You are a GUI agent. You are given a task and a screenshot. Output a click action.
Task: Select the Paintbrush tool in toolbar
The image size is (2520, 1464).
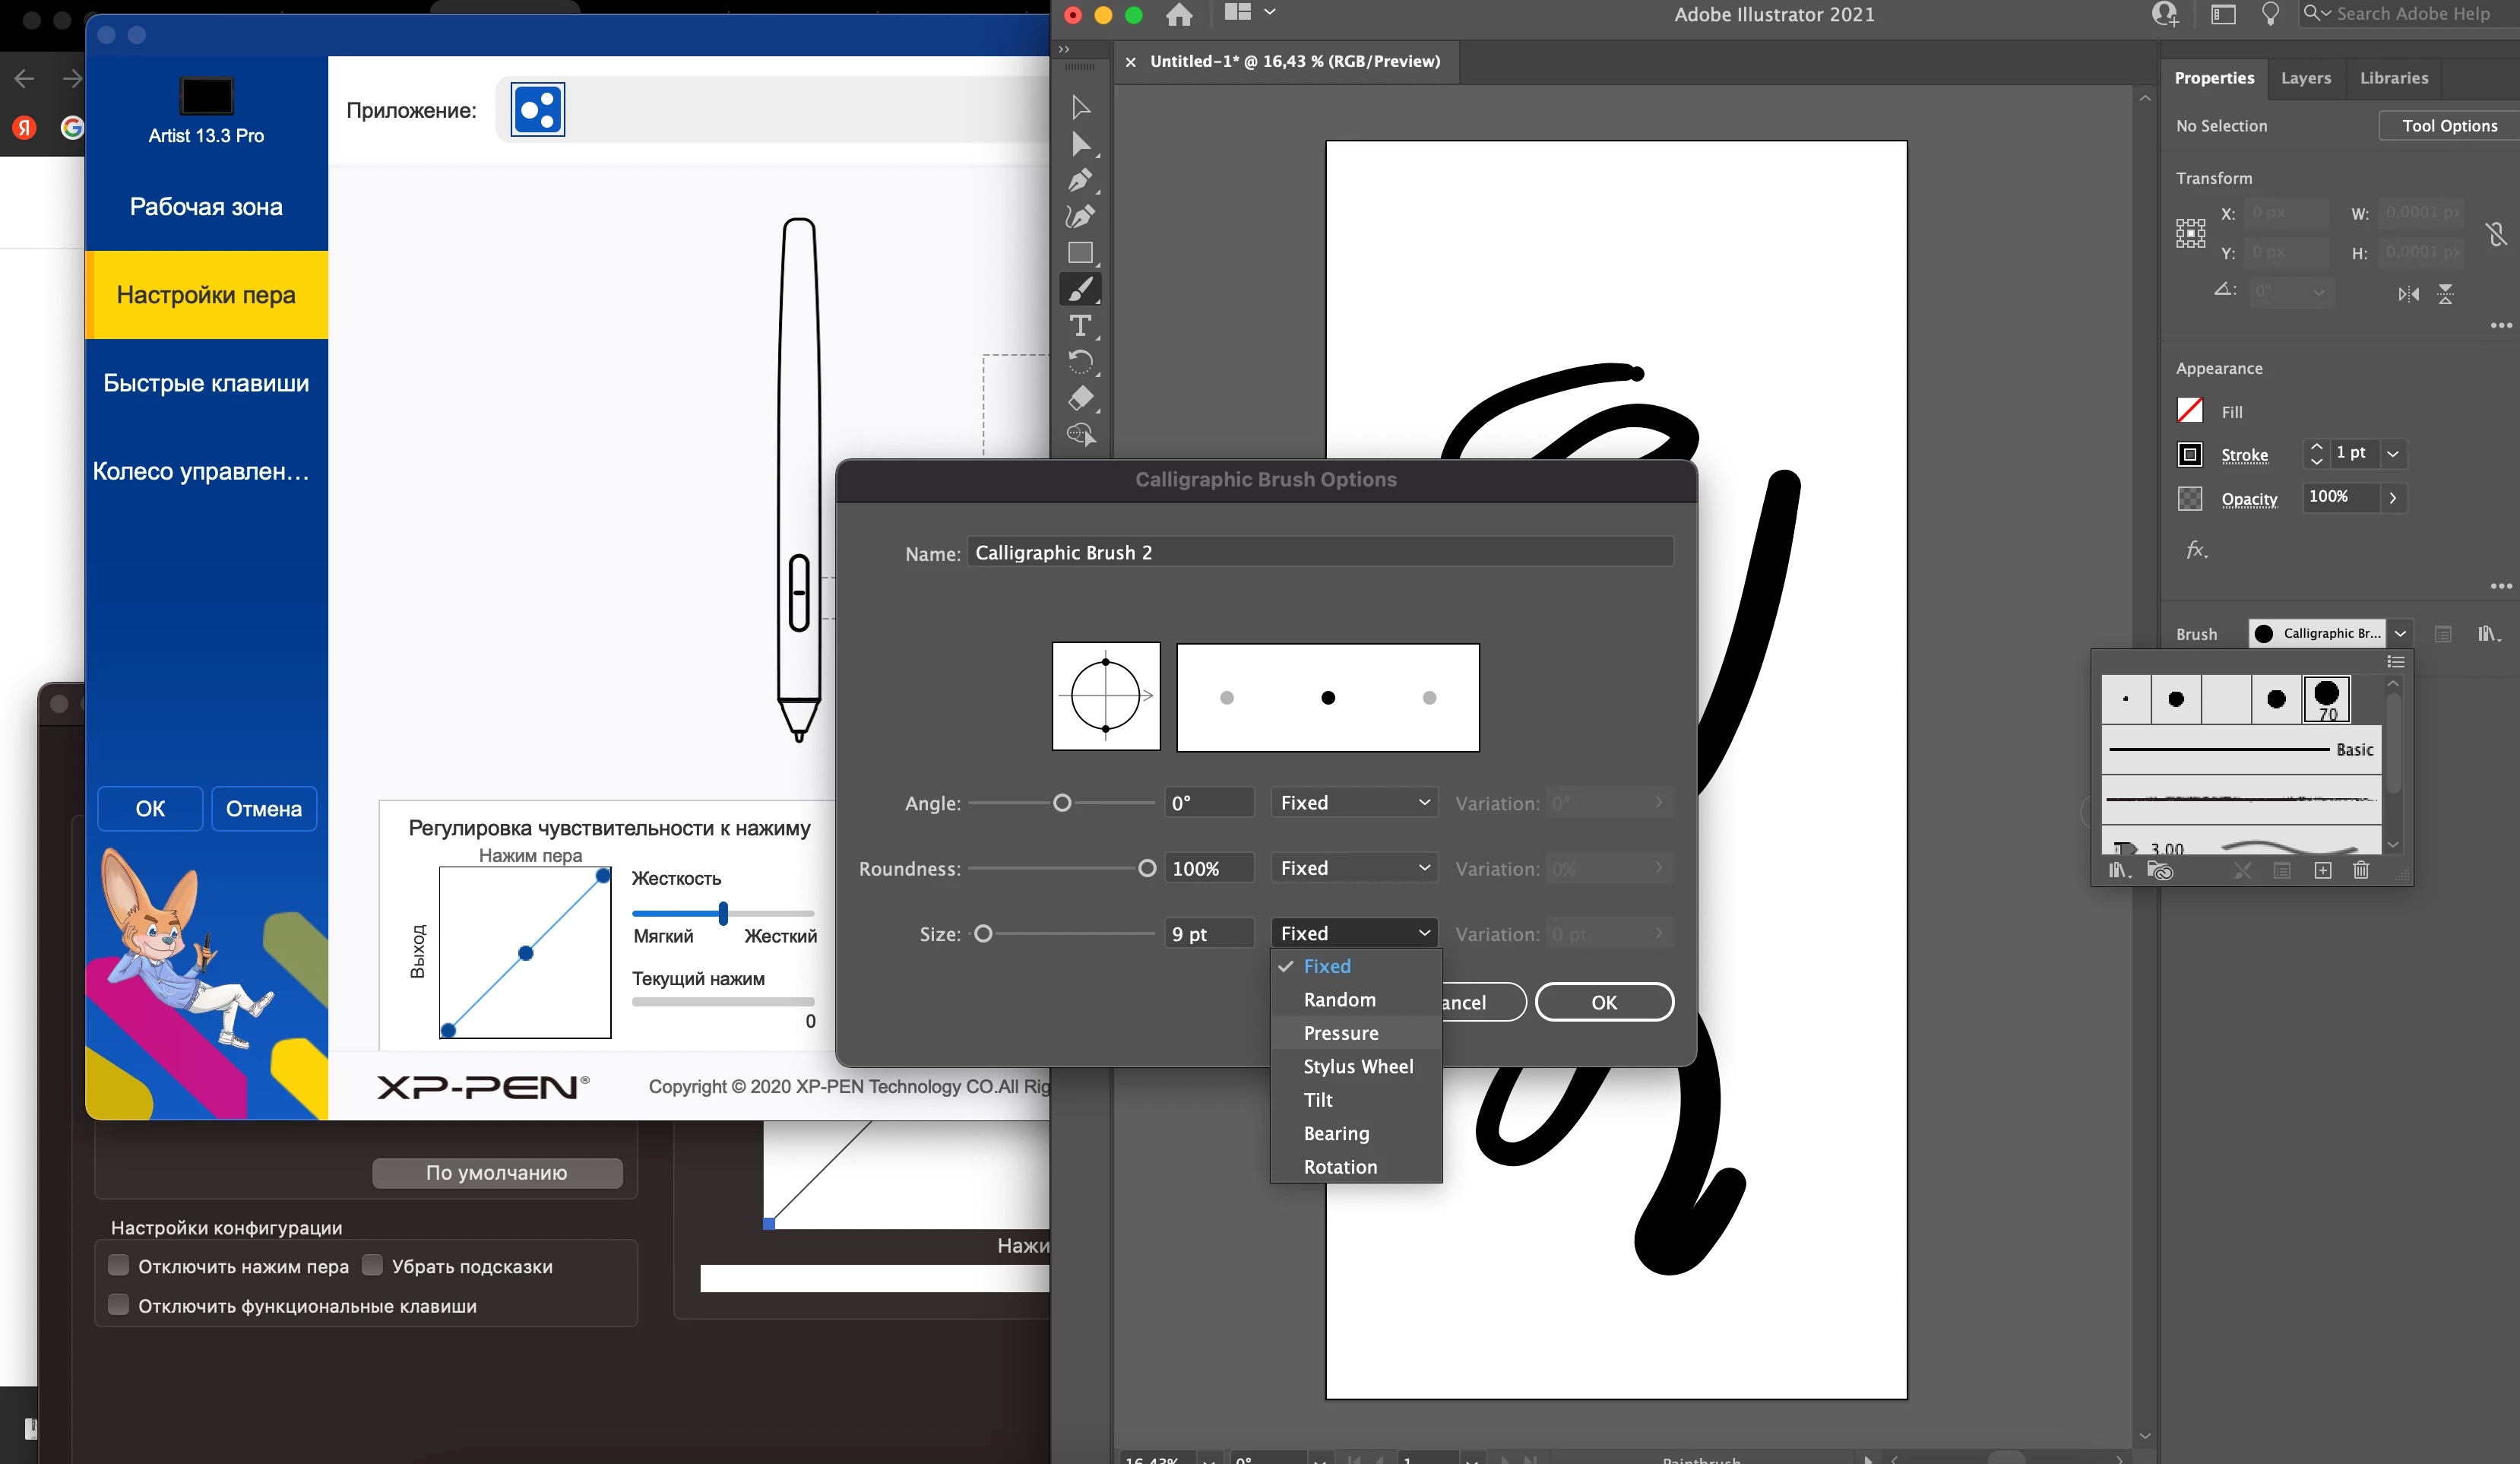tap(1080, 289)
